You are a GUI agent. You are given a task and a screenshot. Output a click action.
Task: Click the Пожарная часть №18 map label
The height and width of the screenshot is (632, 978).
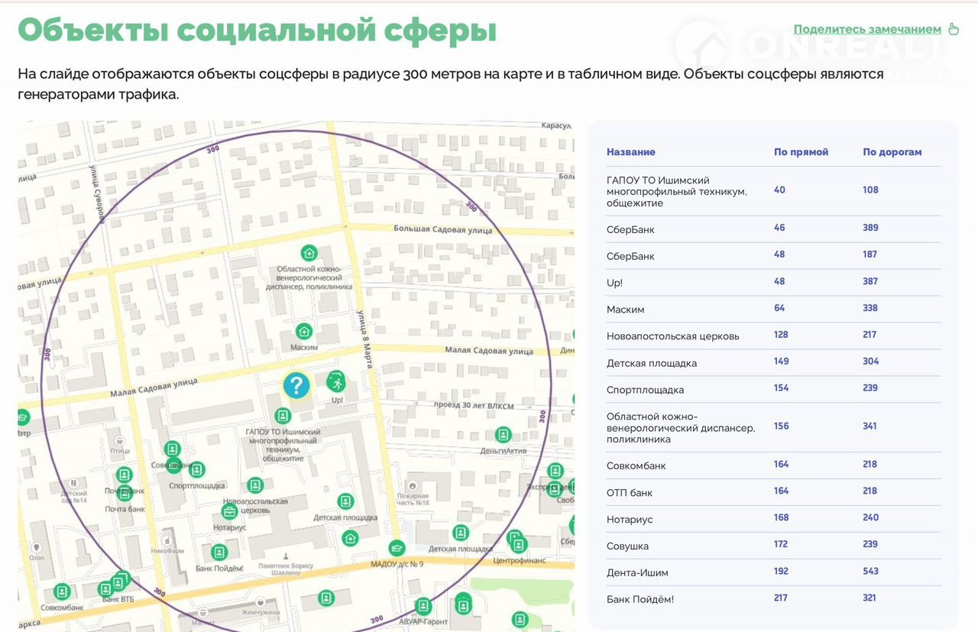(x=413, y=501)
